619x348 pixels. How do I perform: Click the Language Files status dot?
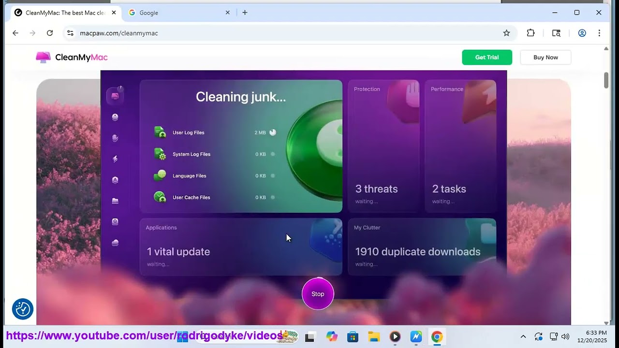pyautogui.click(x=273, y=176)
